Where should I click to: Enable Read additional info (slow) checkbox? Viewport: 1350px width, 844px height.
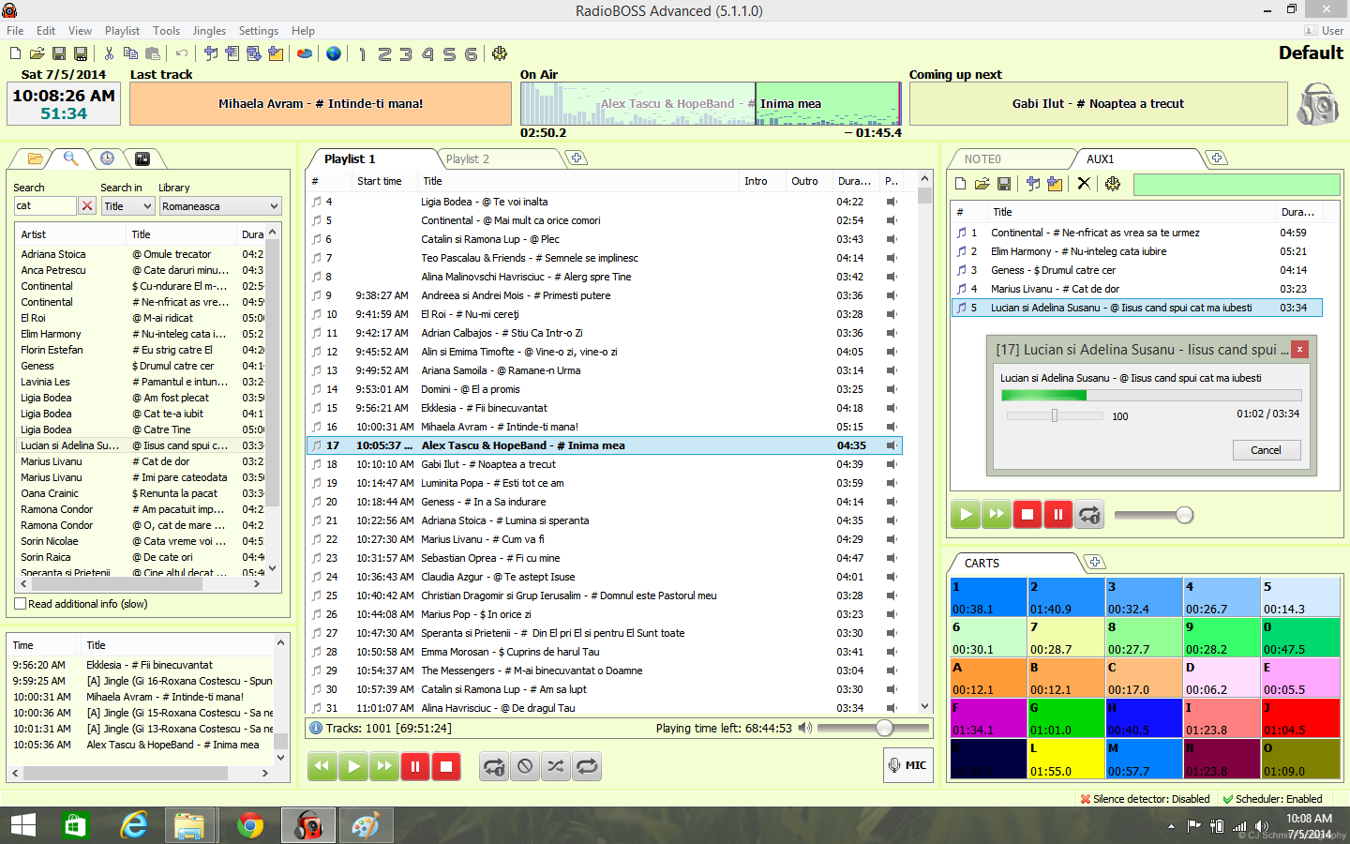(21, 604)
